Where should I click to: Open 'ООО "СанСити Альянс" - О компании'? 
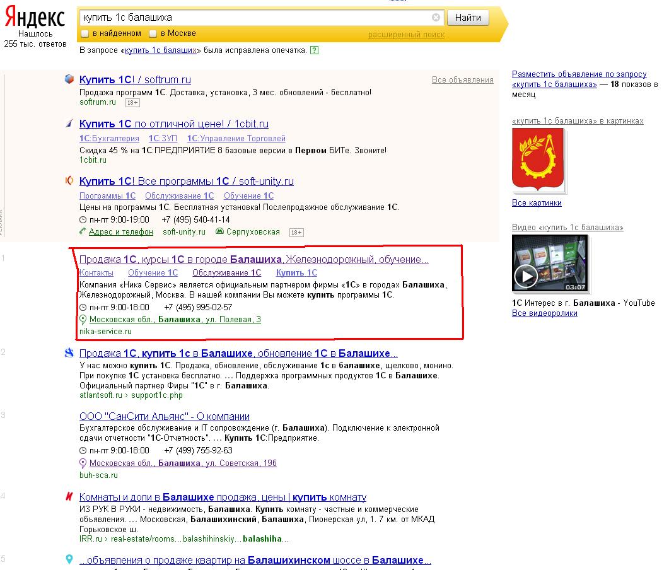[165, 416]
